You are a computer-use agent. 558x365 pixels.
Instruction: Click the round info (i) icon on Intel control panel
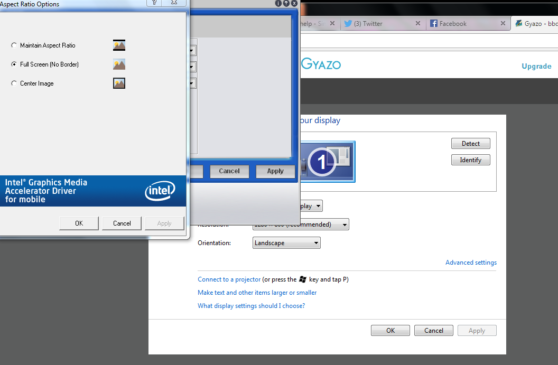point(278,3)
